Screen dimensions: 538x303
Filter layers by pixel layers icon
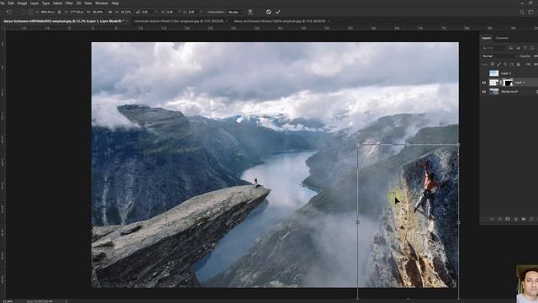point(511,48)
